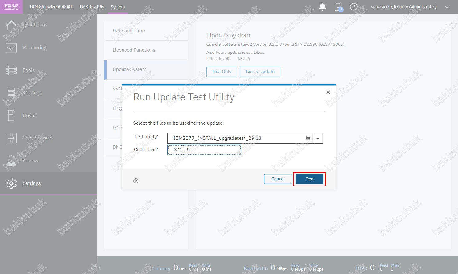Click the Test & Update button

tap(260, 72)
